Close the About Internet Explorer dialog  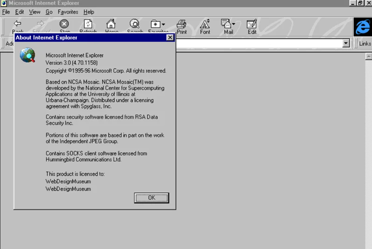[170, 38]
